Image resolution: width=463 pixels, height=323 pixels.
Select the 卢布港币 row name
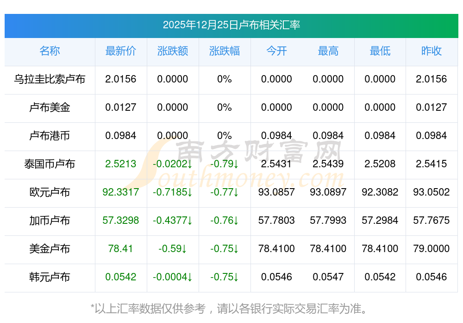50,136
